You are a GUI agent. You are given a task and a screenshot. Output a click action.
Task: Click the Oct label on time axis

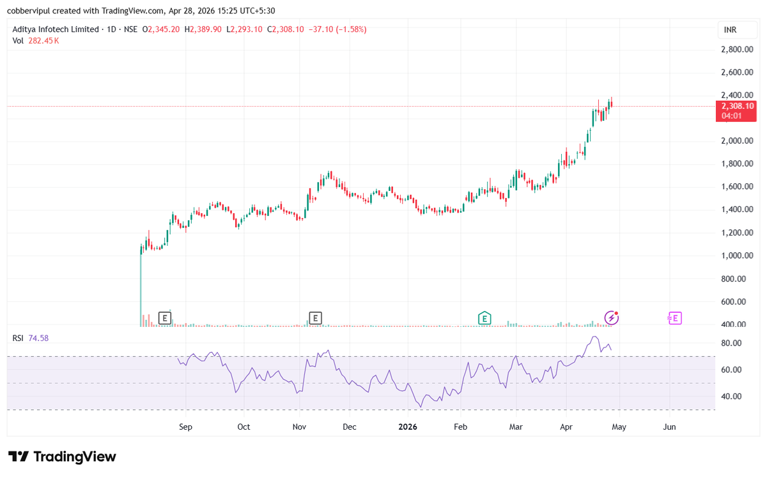pyautogui.click(x=244, y=427)
